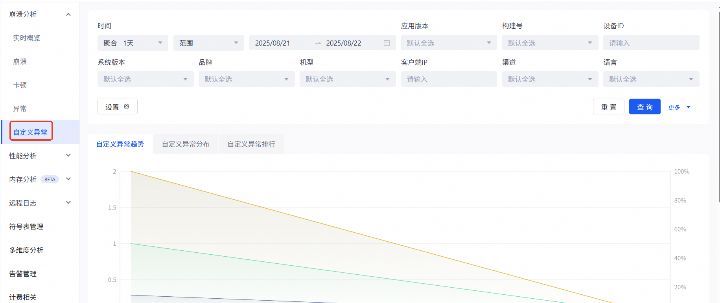Click the blue 查询 button

tap(645, 107)
